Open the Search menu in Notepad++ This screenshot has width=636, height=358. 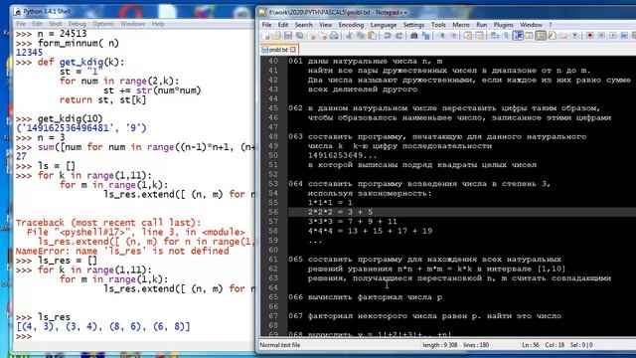pyautogui.click(x=303, y=25)
